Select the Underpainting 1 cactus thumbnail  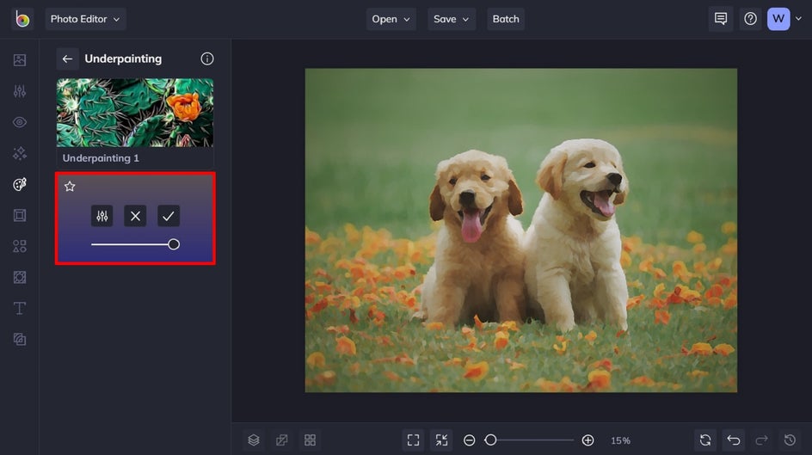click(135, 113)
